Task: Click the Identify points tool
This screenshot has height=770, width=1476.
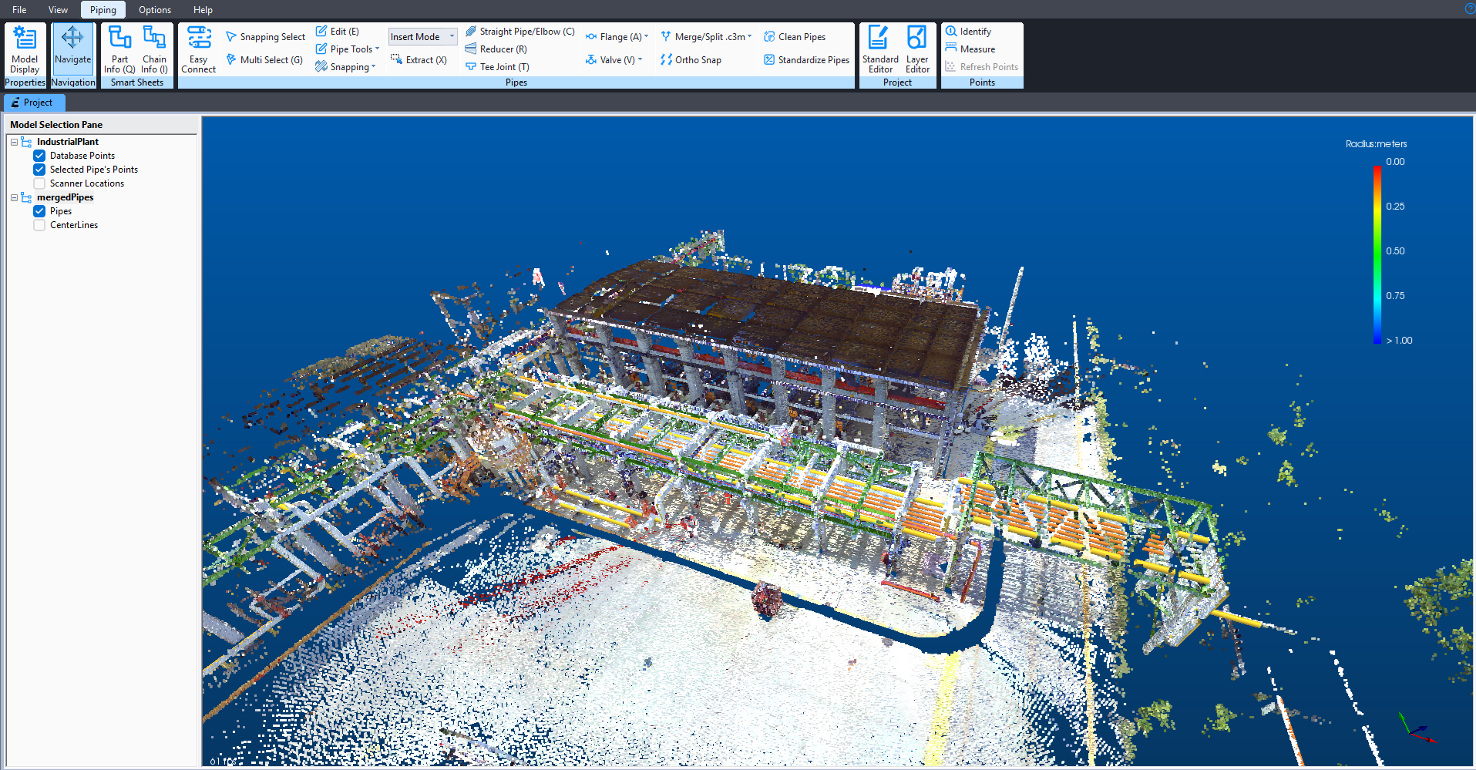Action: point(968,32)
